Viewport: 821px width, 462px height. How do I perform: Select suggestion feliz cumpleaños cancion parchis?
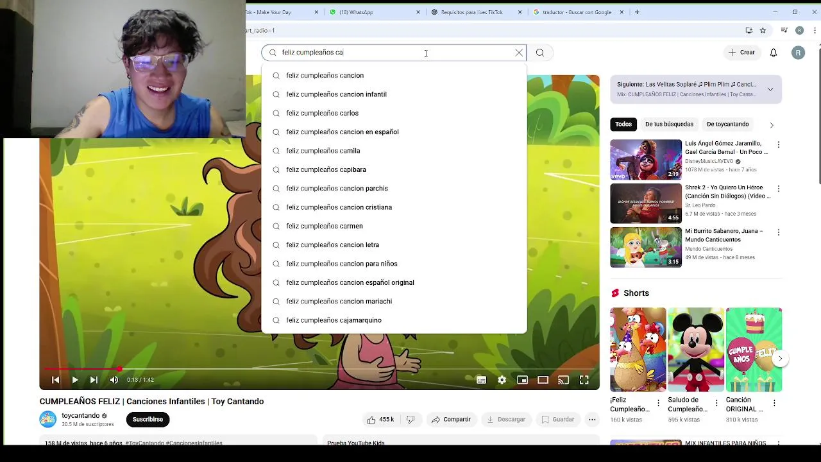(394, 189)
